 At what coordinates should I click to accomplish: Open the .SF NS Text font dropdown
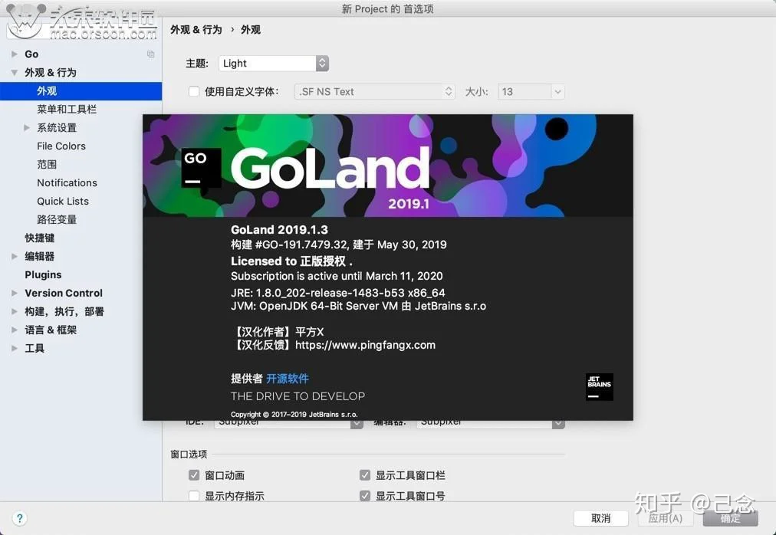(x=375, y=91)
